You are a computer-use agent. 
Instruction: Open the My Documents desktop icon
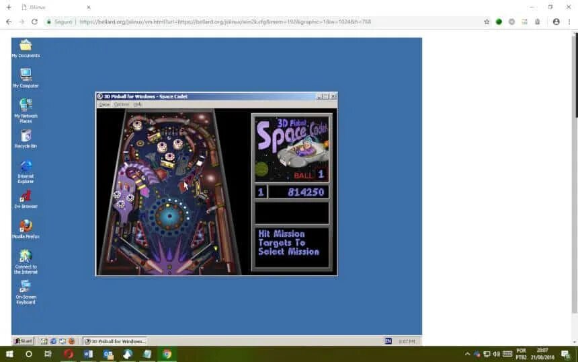point(26,48)
